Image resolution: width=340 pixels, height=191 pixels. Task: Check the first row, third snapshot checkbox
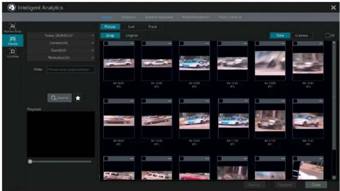click(x=182, y=43)
